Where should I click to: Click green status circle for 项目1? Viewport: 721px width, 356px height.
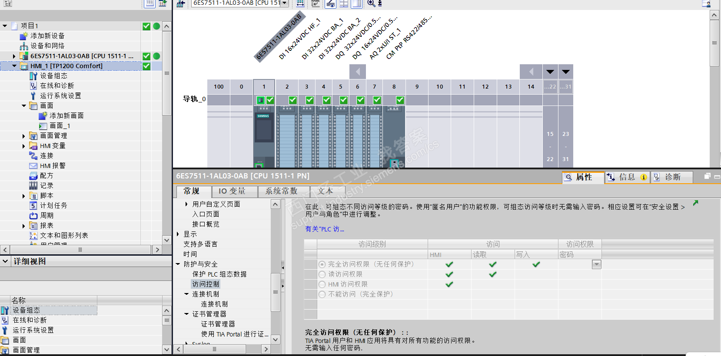pos(156,26)
